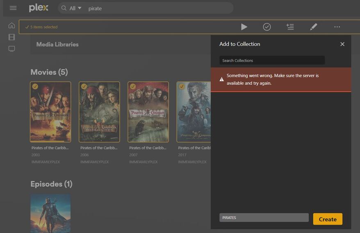This screenshot has width=360, height=233.
Task: Go to Home via sidebar icon
Action: (12, 25)
